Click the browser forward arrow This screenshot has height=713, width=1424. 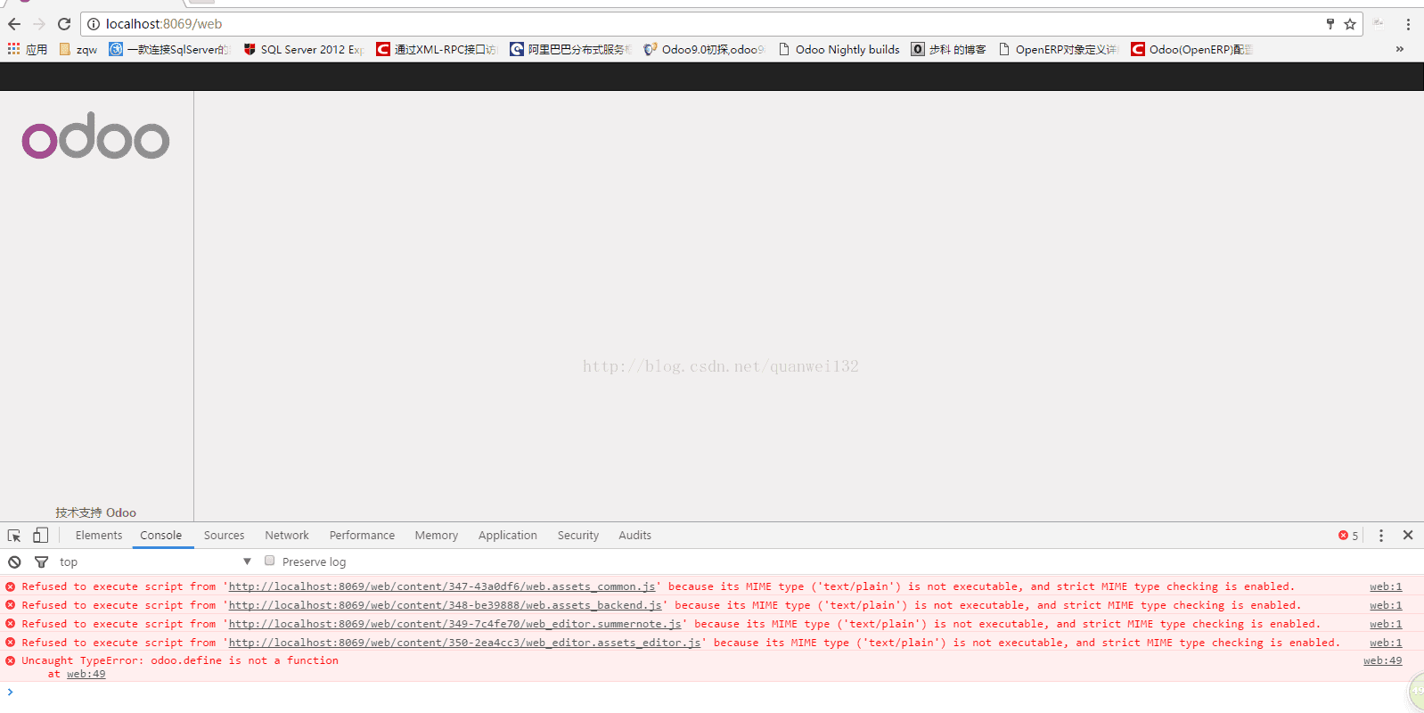click(x=39, y=24)
